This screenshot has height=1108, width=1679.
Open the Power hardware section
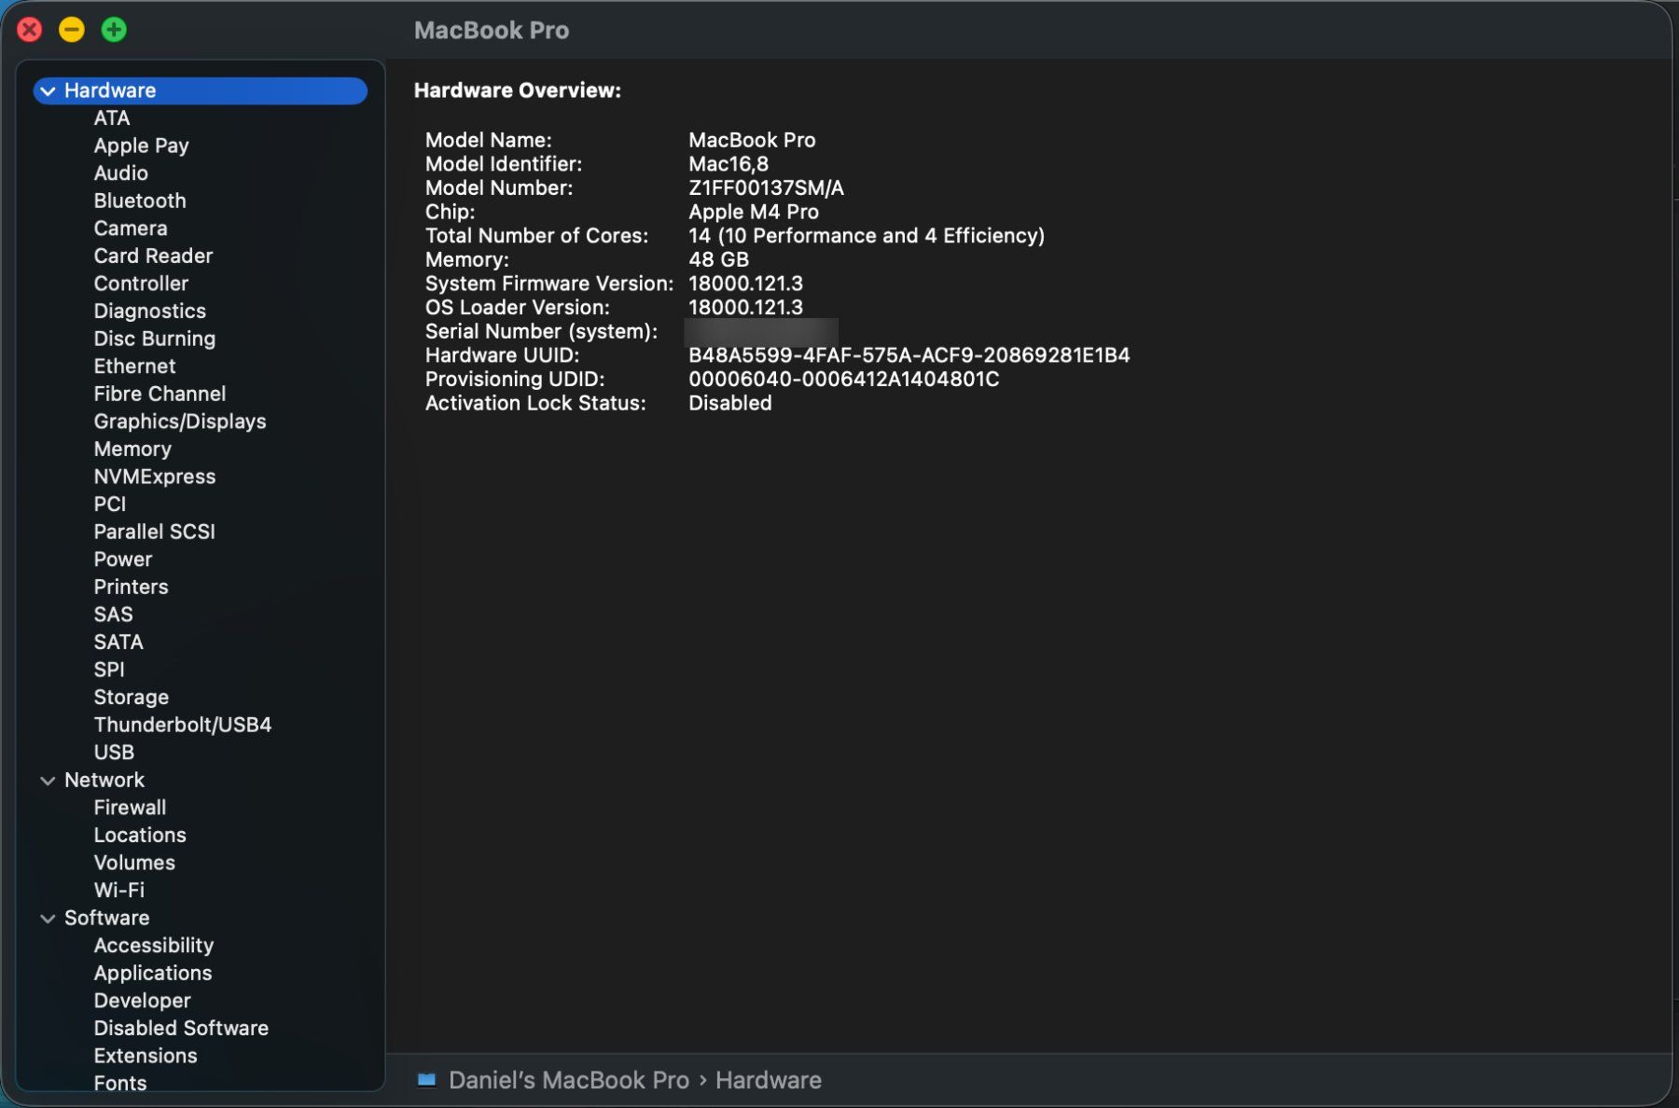point(123,559)
